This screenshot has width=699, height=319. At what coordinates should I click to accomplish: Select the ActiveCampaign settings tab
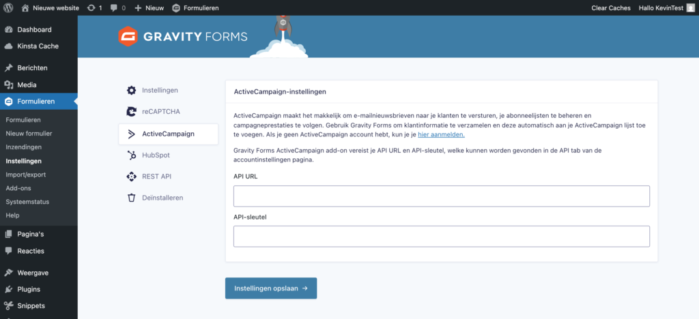tap(168, 134)
